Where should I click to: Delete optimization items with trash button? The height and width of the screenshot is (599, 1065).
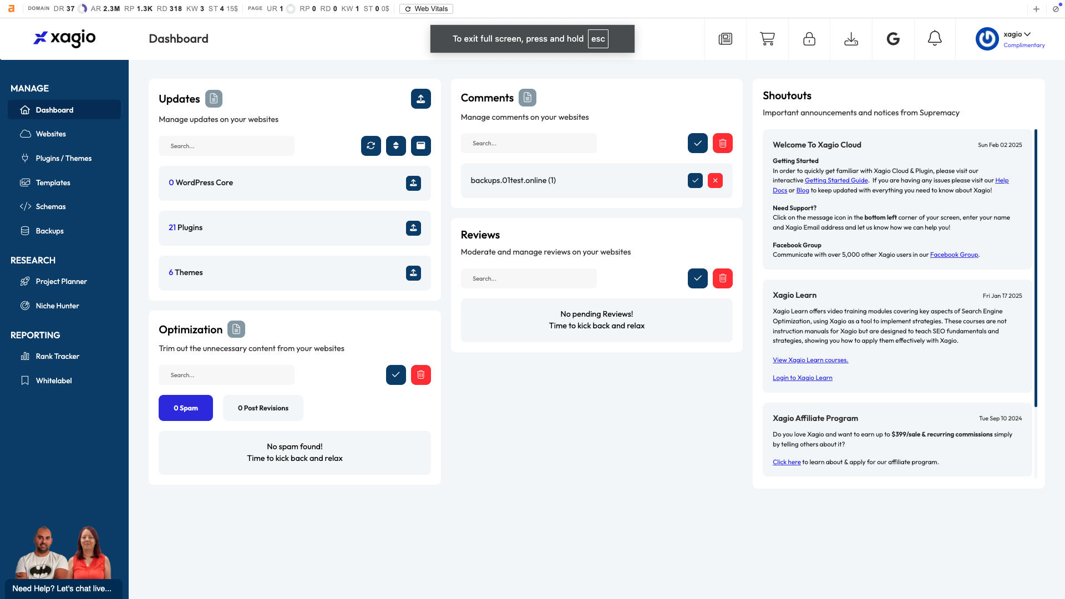point(421,375)
